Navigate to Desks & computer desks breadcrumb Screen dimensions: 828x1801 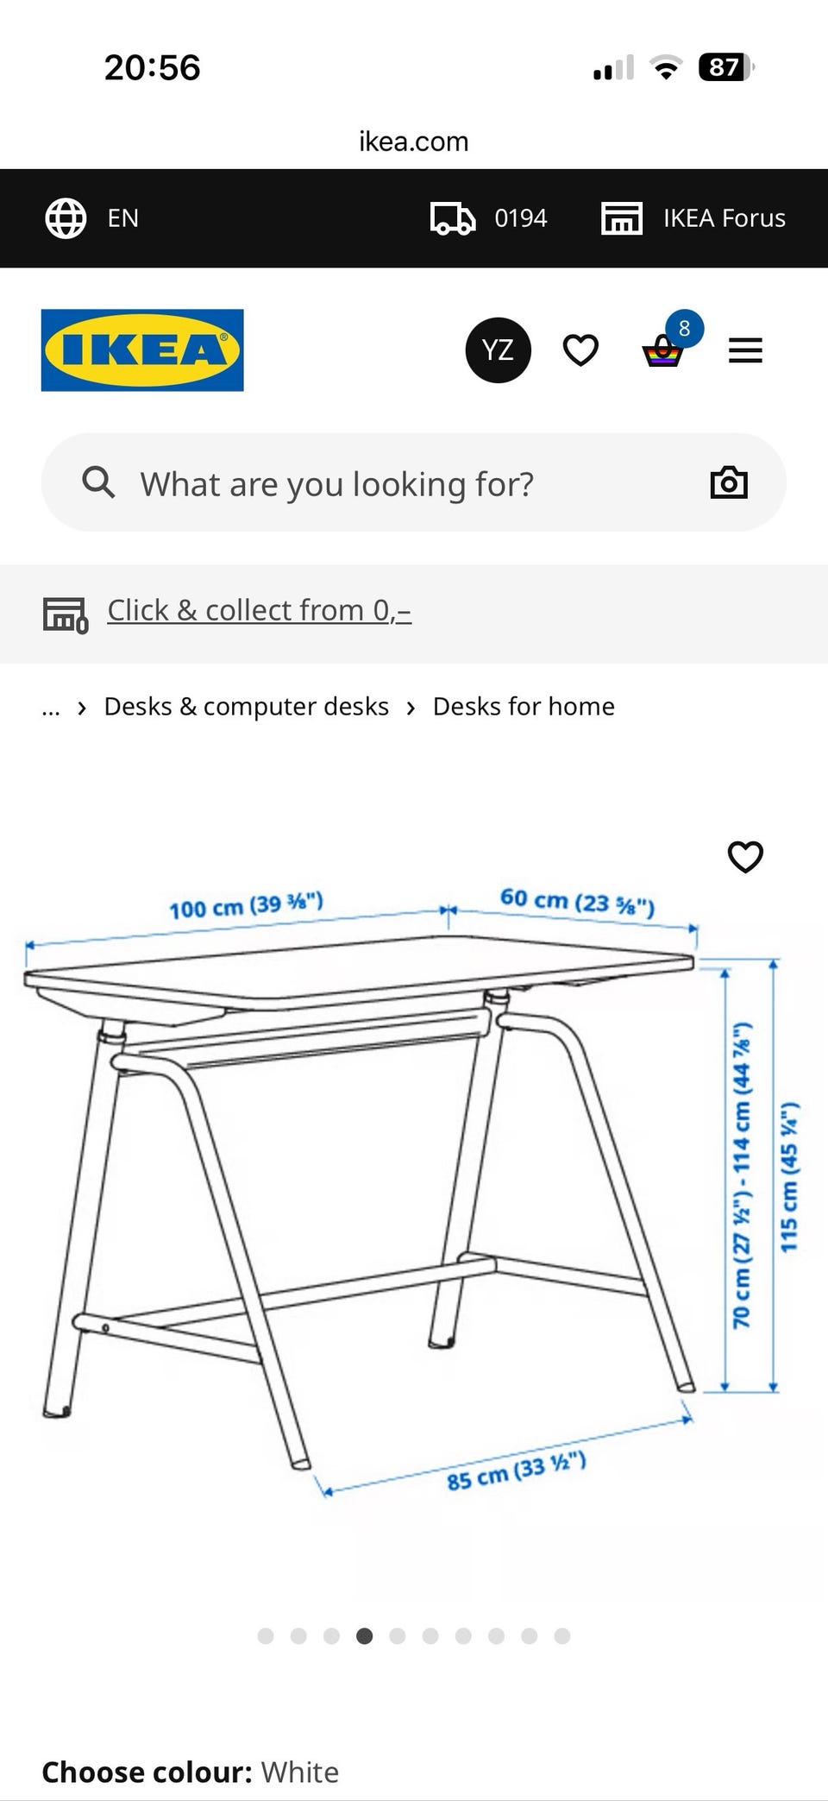click(246, 707)
